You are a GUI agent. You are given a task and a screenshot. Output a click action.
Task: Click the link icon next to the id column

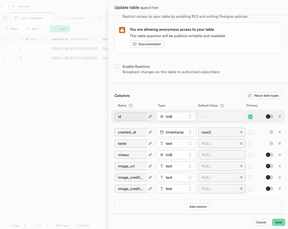pyautogui.click(x=150, y=117)
